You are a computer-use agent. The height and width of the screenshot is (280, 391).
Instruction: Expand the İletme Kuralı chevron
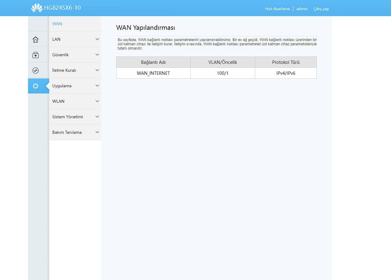tap(97, 70)
